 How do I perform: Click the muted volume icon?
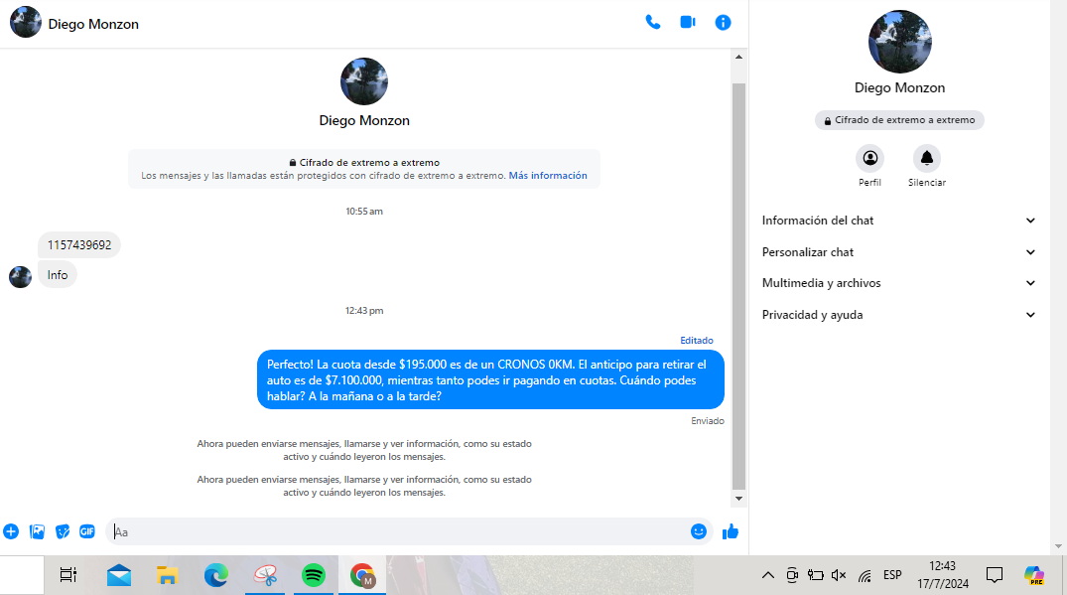click(839, 575)
